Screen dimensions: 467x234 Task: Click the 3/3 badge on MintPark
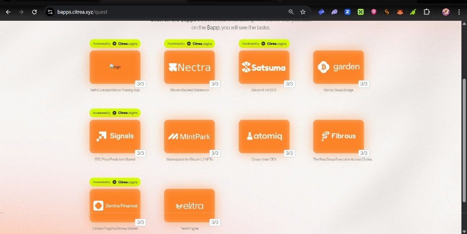[215, 153]
